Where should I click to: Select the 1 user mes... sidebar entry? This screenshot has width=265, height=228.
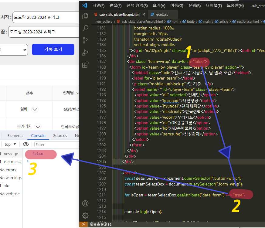[11, 162]
